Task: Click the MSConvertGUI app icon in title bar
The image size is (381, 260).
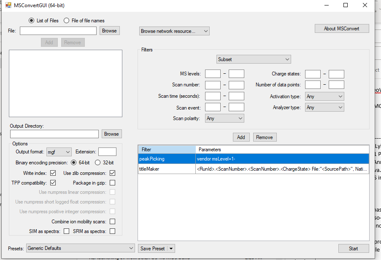Action: click(x=8, y=5)
